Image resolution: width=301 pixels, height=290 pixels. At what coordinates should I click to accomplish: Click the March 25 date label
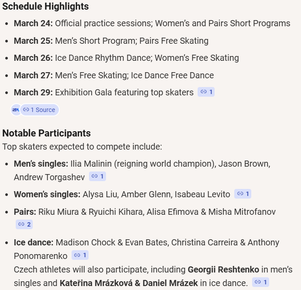pyautogui.click(x=33, y=41)
